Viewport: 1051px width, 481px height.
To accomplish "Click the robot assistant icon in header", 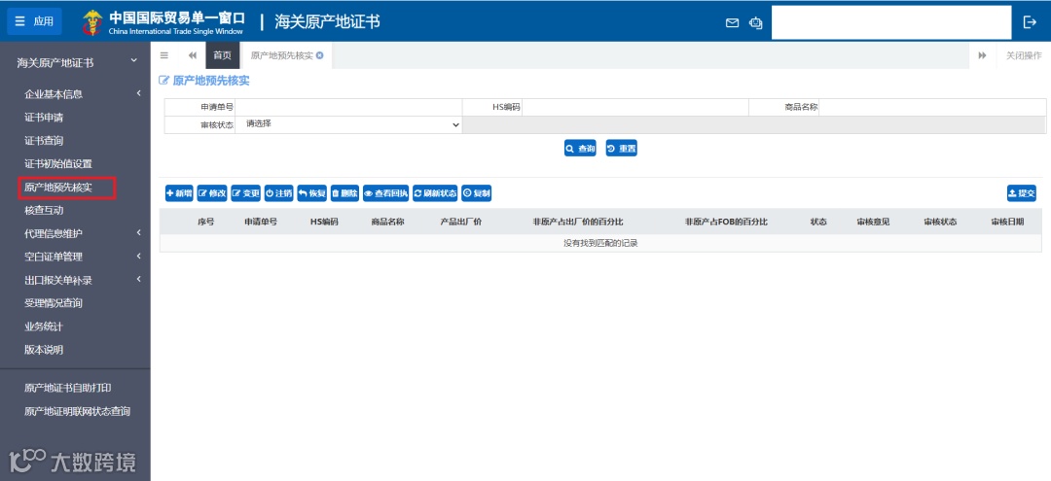I will coord(755,22).
